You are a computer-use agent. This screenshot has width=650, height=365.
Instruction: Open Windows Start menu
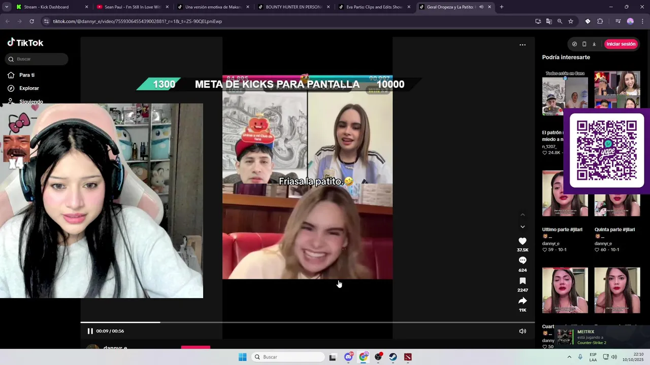point(243,357)
